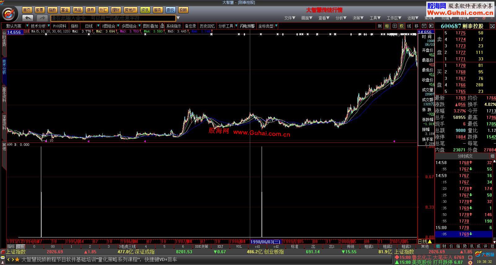The image size is (496, 265).
Task: Click the right arrow in news ticker
Action: [x=13, y=259]
